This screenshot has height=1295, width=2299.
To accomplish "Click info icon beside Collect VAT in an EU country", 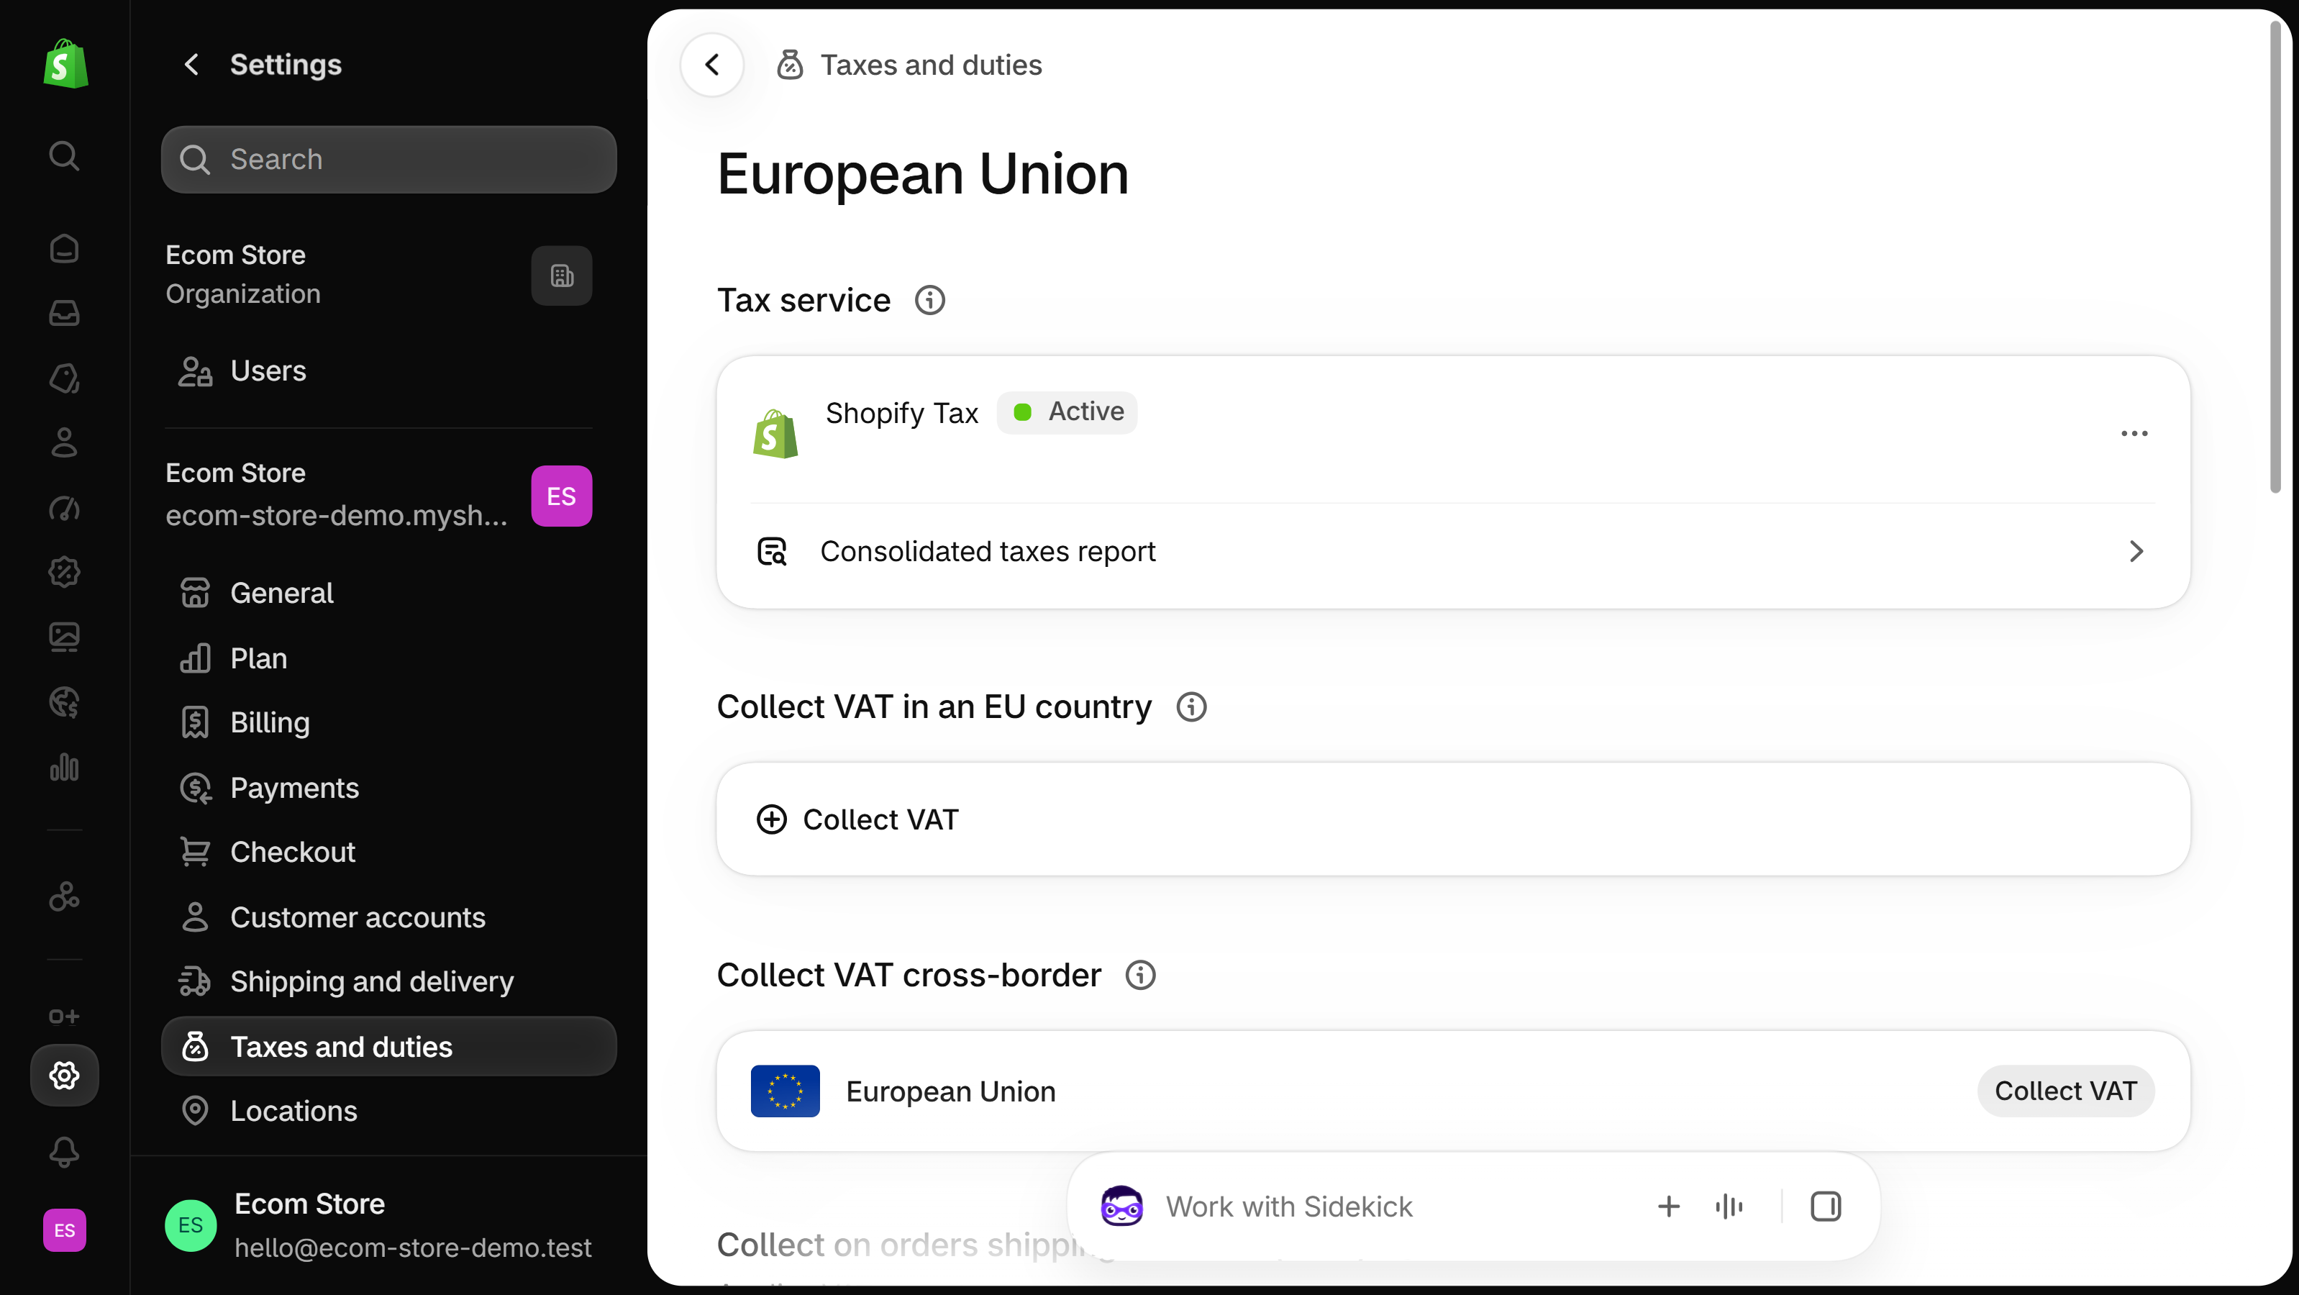I will coord(1191,706).
